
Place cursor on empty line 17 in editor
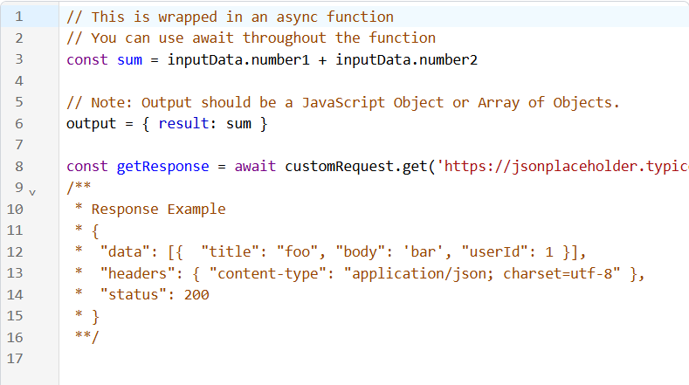(x=374, y=359)
